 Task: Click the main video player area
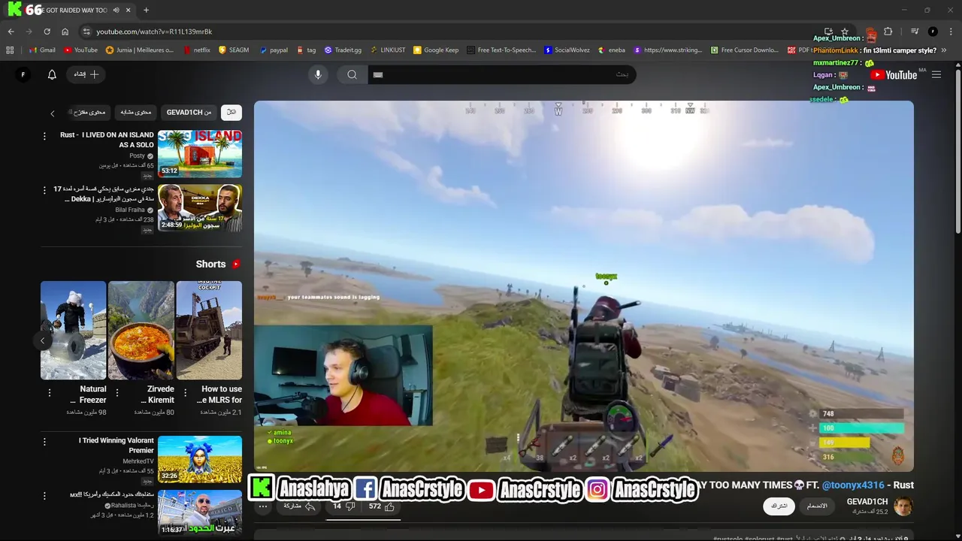click(x=584, y=286)
